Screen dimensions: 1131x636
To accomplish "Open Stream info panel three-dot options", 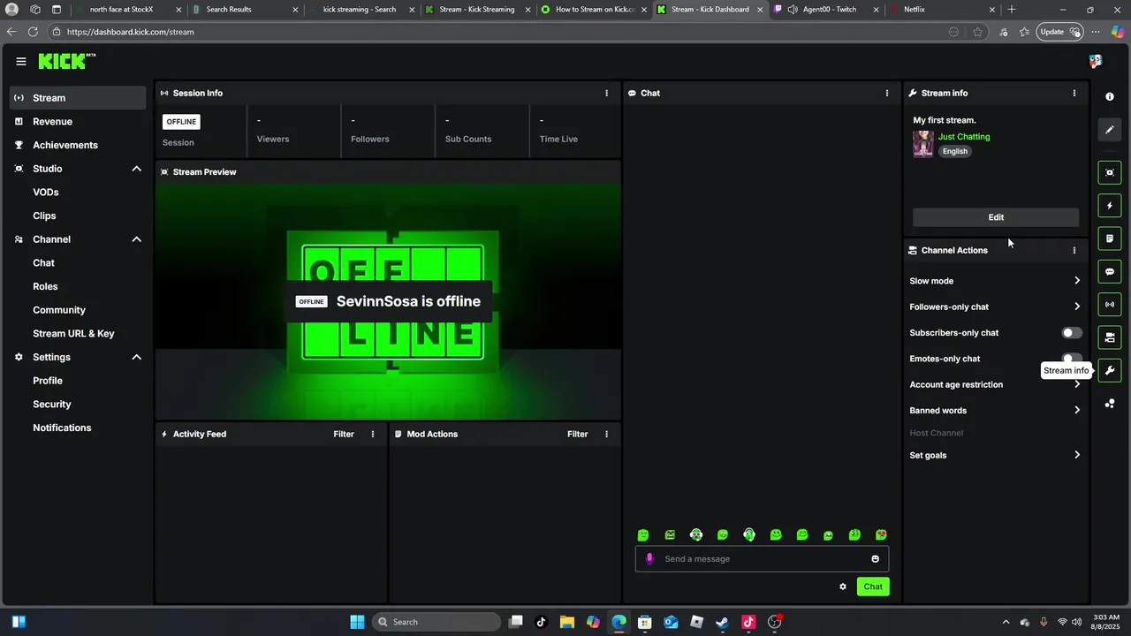I will pyautogui.click(x=1074, y=93).
